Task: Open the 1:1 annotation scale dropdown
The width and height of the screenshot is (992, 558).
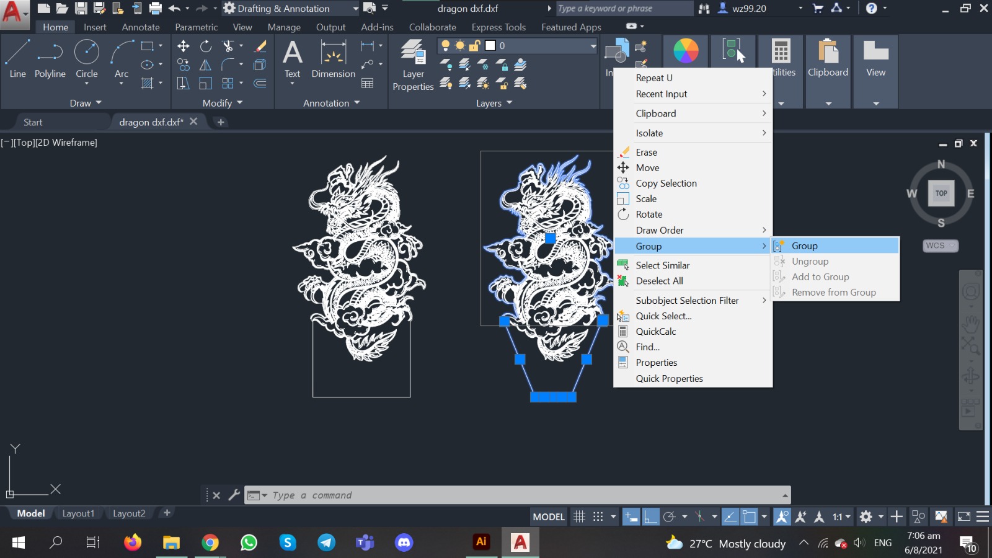Action: coord(842,516)
